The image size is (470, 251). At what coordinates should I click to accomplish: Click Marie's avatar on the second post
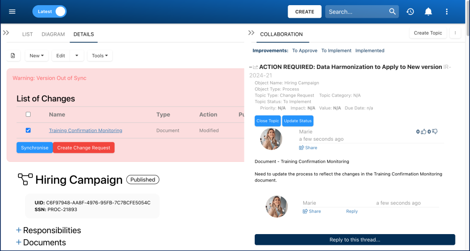coord(277,206)
